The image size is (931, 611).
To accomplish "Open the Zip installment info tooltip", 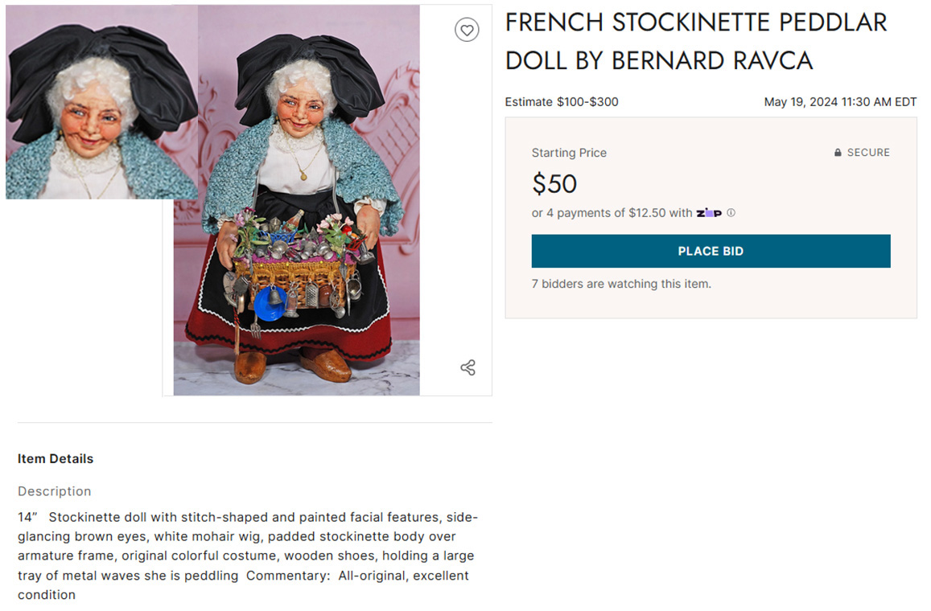I will tap(731, 213).
